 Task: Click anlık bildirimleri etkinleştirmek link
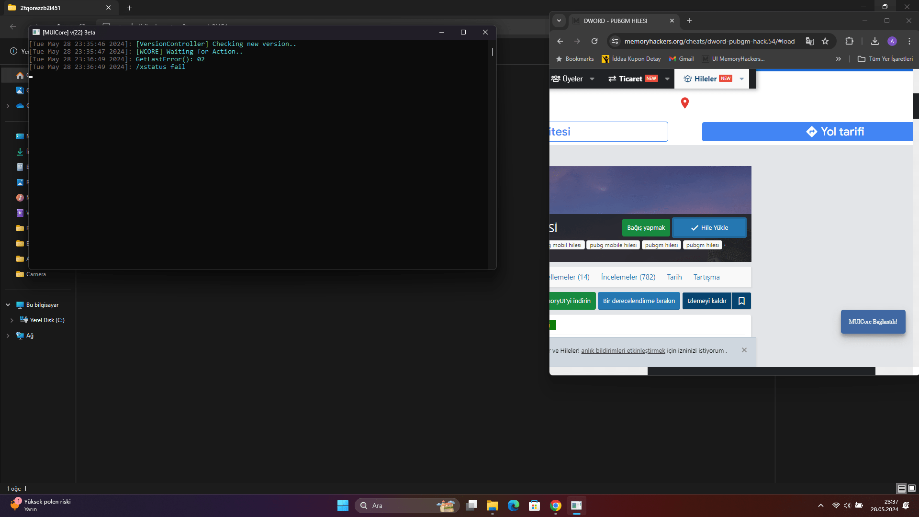point(623,351)
